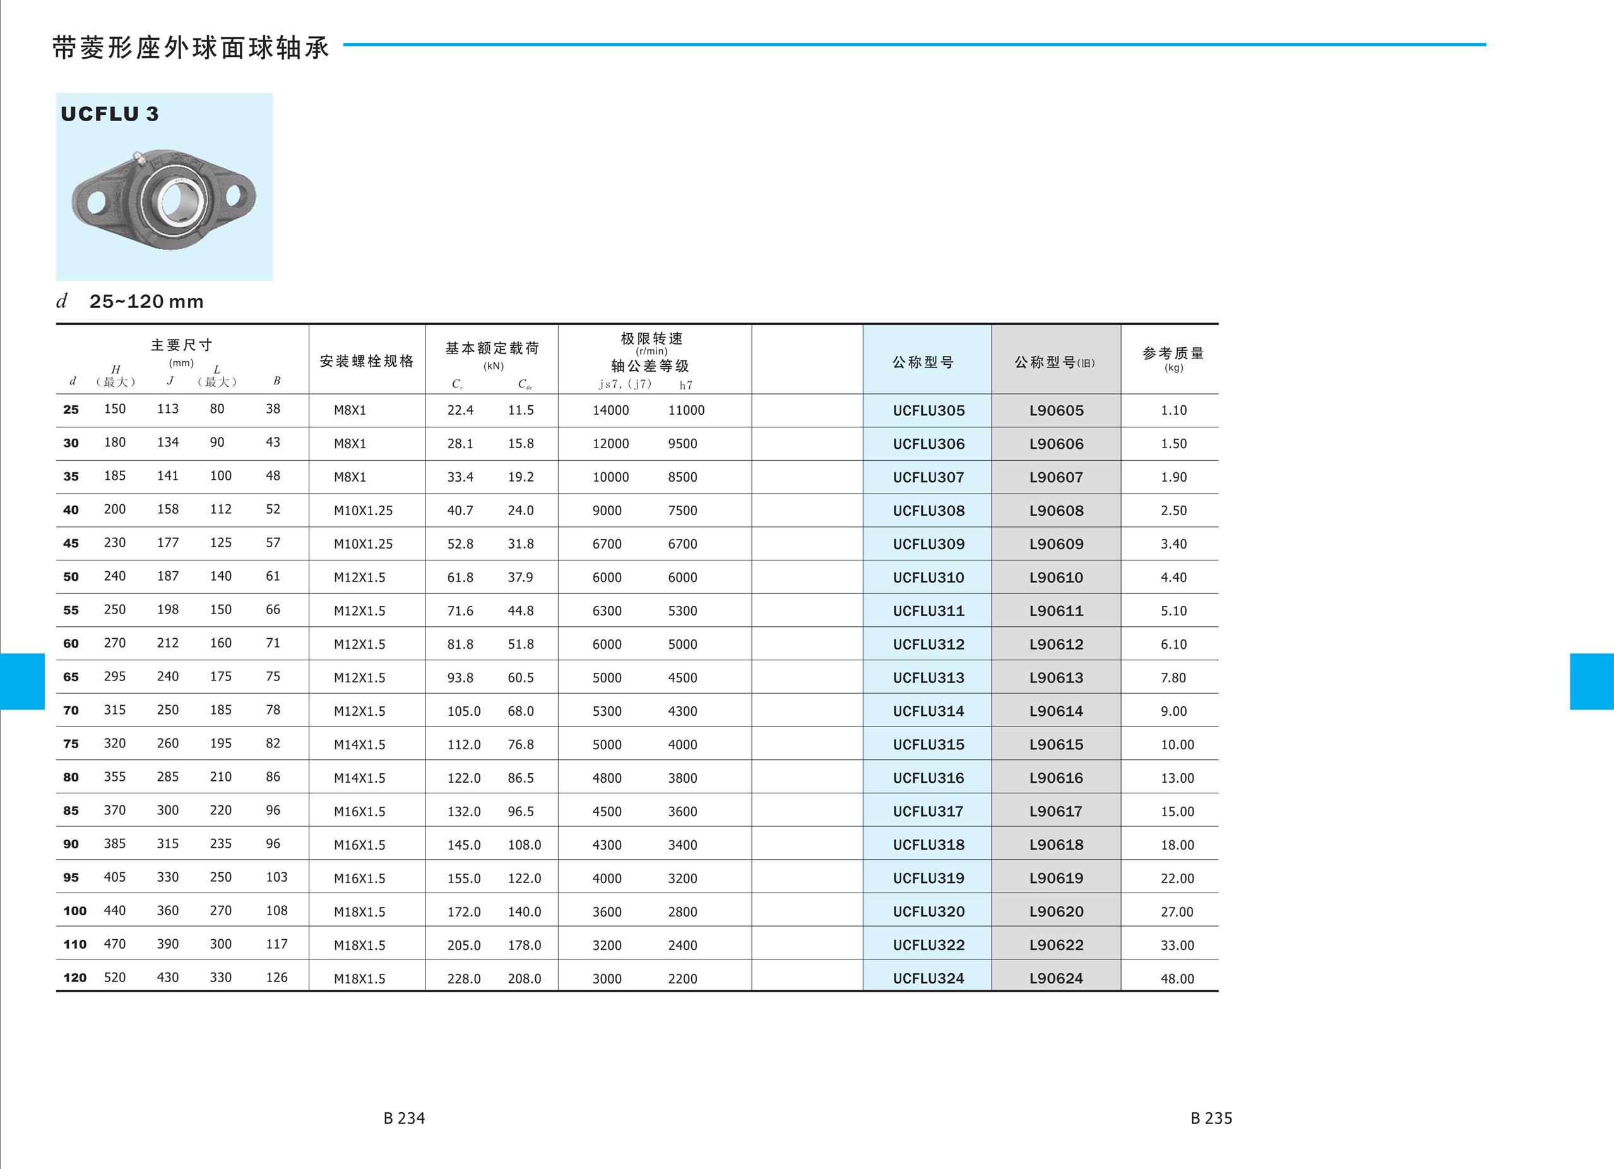Click old model number L90622
Viewport: 1614px width, 1169px height.
[x=1056, y=946]
